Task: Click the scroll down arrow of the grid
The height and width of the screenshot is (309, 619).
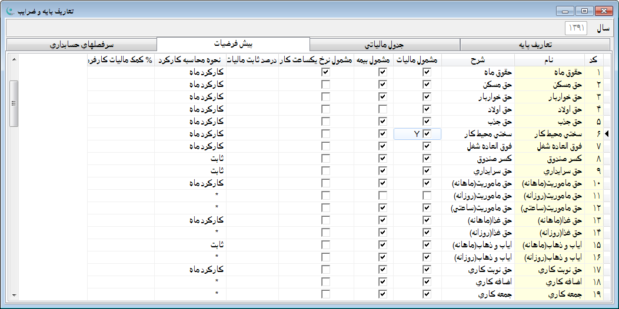Action: point(14,295)
